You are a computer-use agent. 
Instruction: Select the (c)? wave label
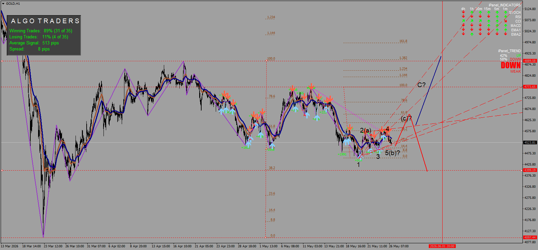coord(406,118)
